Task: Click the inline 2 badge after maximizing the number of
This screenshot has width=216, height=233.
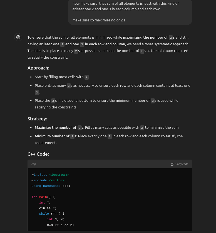Action: point(171,38)
